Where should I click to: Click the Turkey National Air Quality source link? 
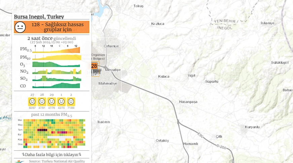pyautogui.click(x=57, y=161)
